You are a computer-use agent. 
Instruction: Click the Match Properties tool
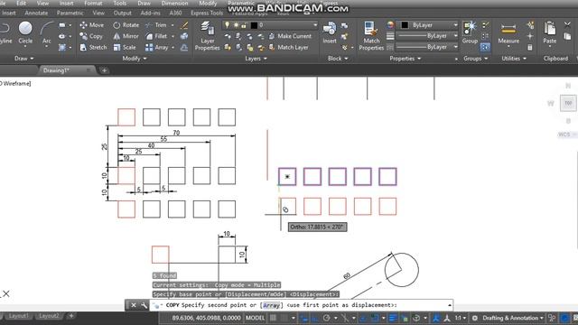[371, 36]
